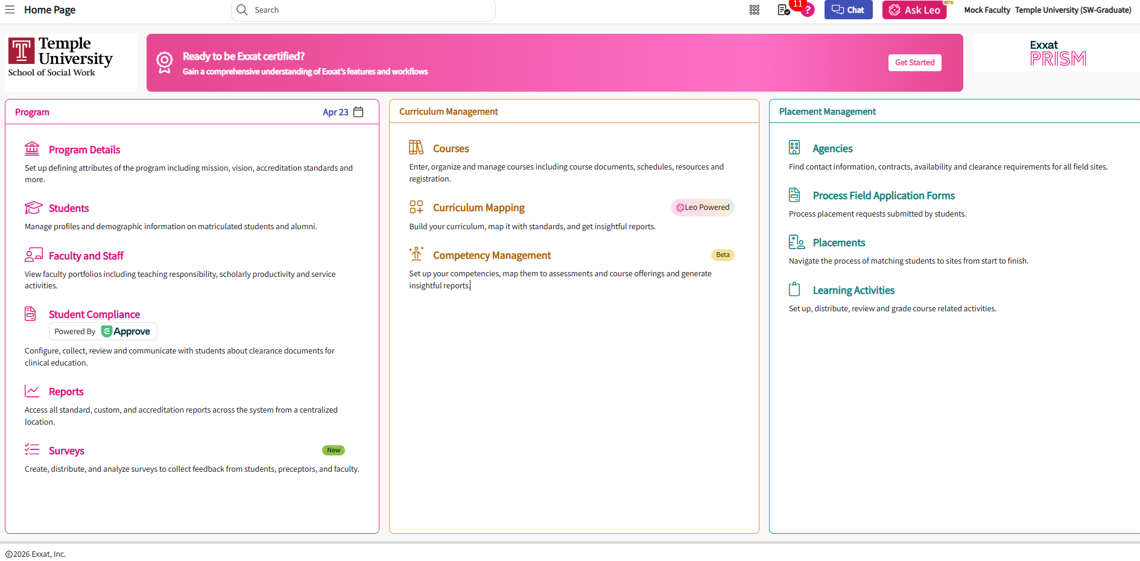The width and height of the screenshot is (1140, 561).
Task: Click the Student Compliance document icon
Action: (x=30, y=314)
